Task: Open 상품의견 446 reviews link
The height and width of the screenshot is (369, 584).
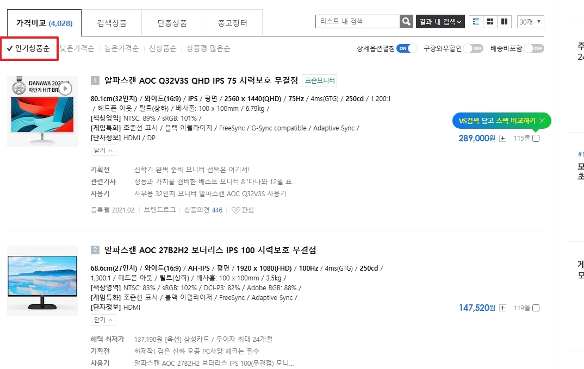Action: [203, 210]
